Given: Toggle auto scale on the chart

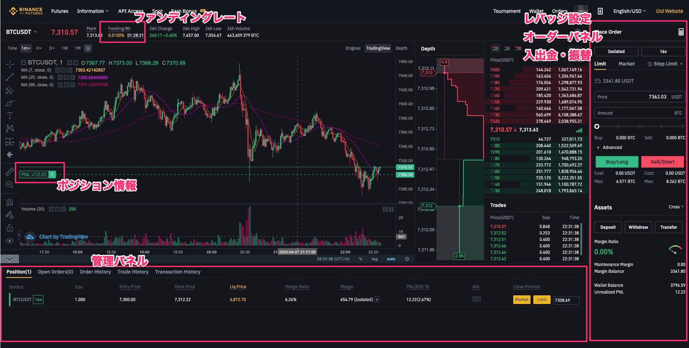Looking at the screenshot, I should pos(391,259).
